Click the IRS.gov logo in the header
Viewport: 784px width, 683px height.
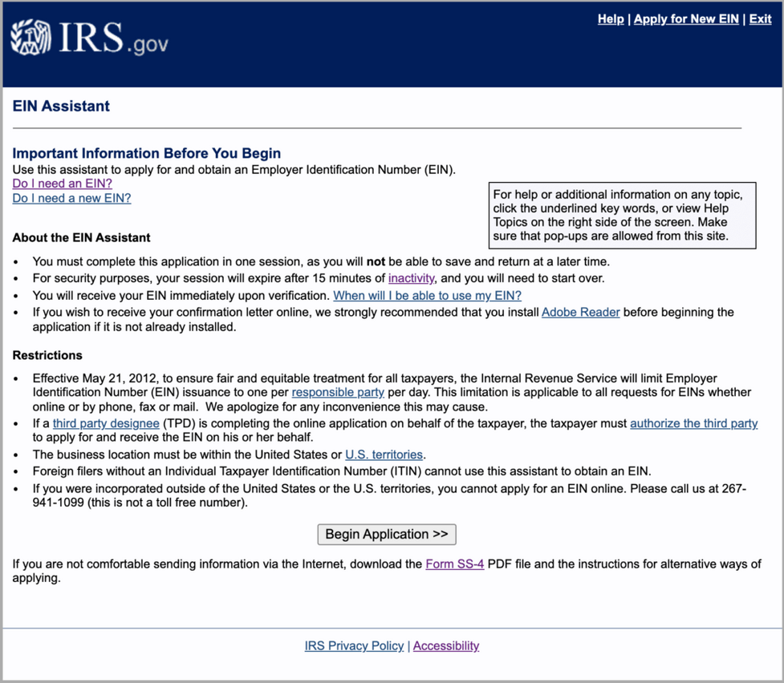click(89, 38)
